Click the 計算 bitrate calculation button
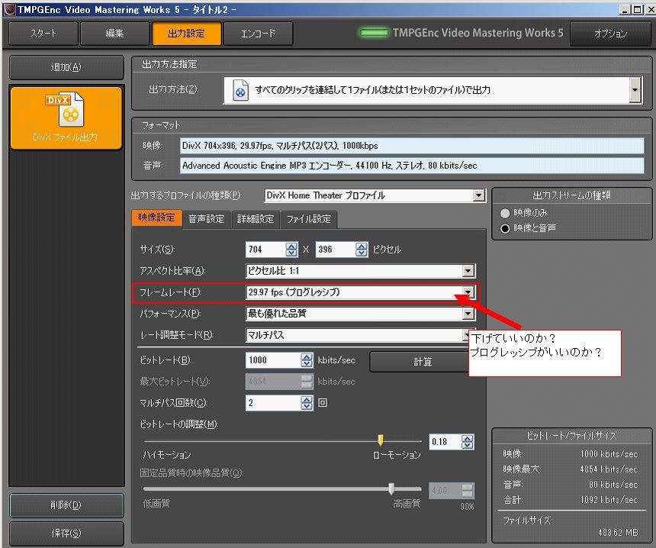The height and width of the screenshot is (548, 656). tap(420, 362)
